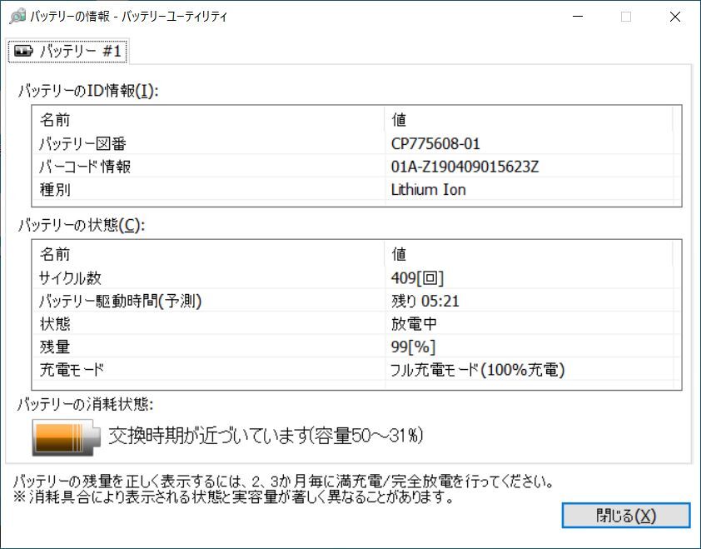The image size is (701, 549).
Task: Select the バッテリー #1 tab
Action: pos(68,51)
